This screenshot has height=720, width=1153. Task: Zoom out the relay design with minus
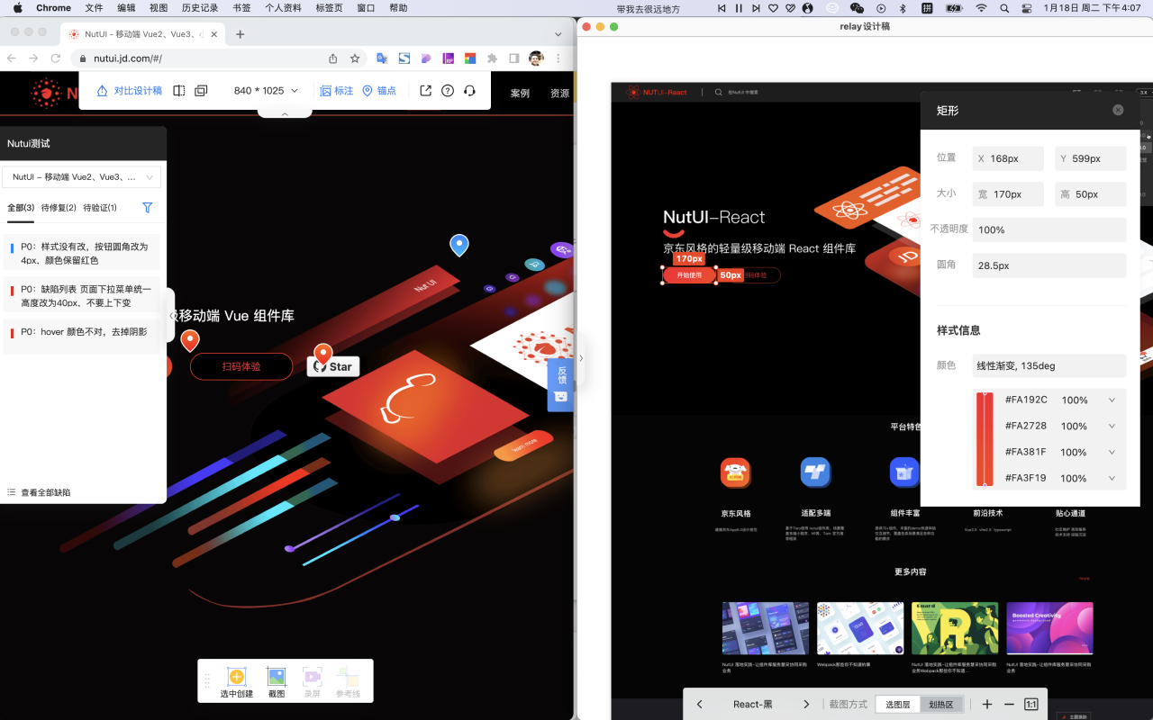[x=1009, y=705]
